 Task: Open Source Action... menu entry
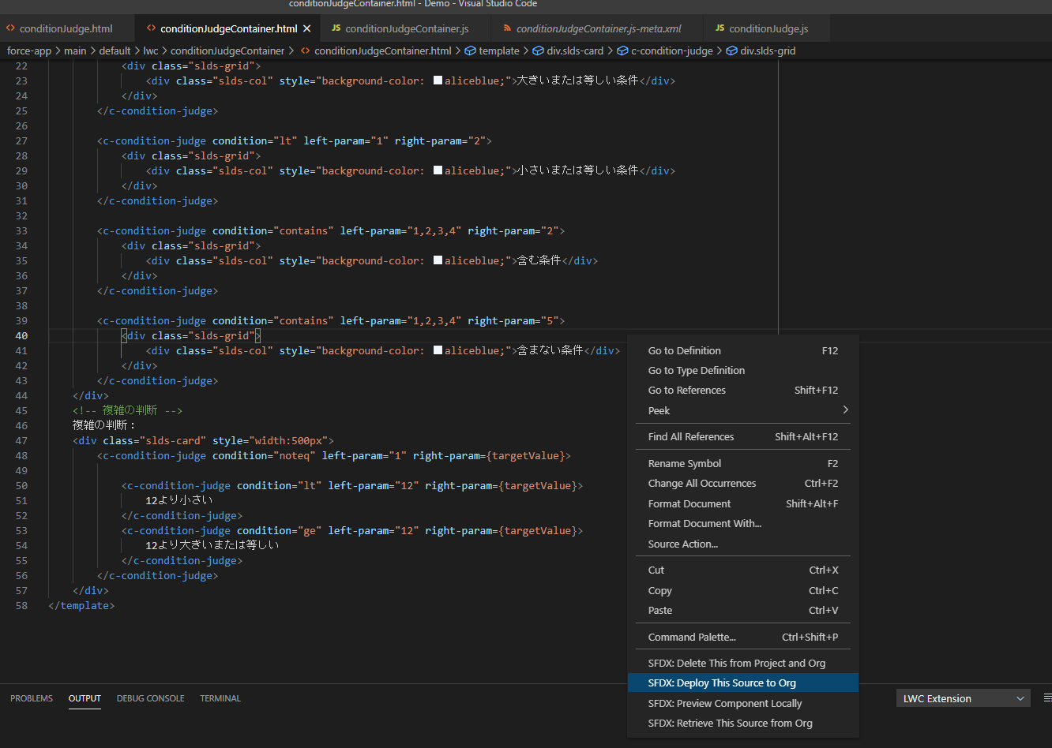pos(743,544)
